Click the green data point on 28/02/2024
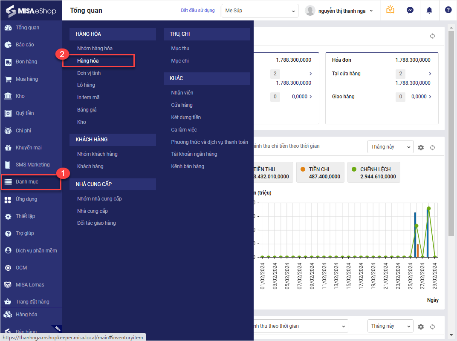 point(429,209)
